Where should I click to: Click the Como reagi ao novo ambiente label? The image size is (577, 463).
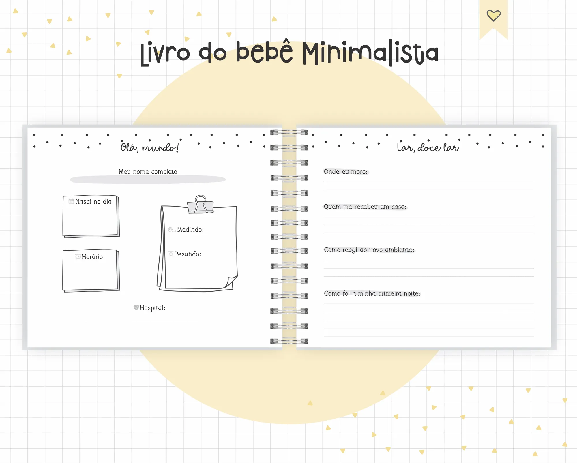(x=369, y=250)
